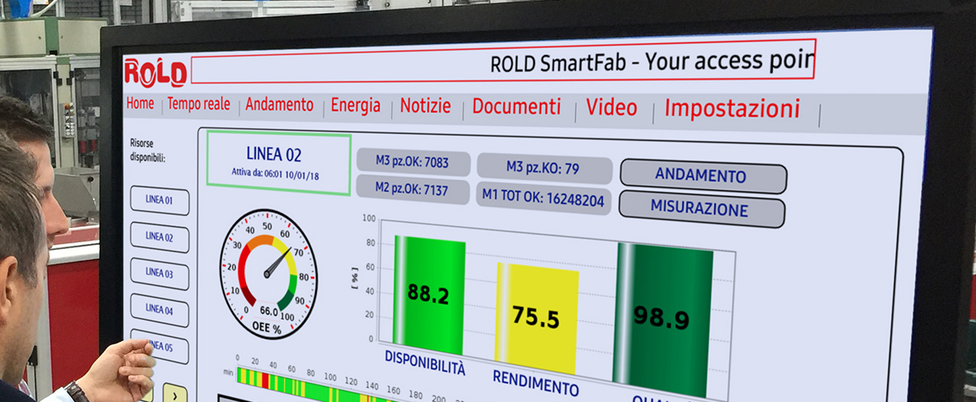Click the Risorse disponibili label
Viewport: 976px width, 402px height.
148,150
